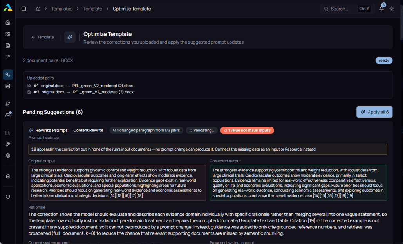Click the Rewrite Prompt sparkle icon
The width and height of the screenshot is (403, 244).
pos(31,130)
